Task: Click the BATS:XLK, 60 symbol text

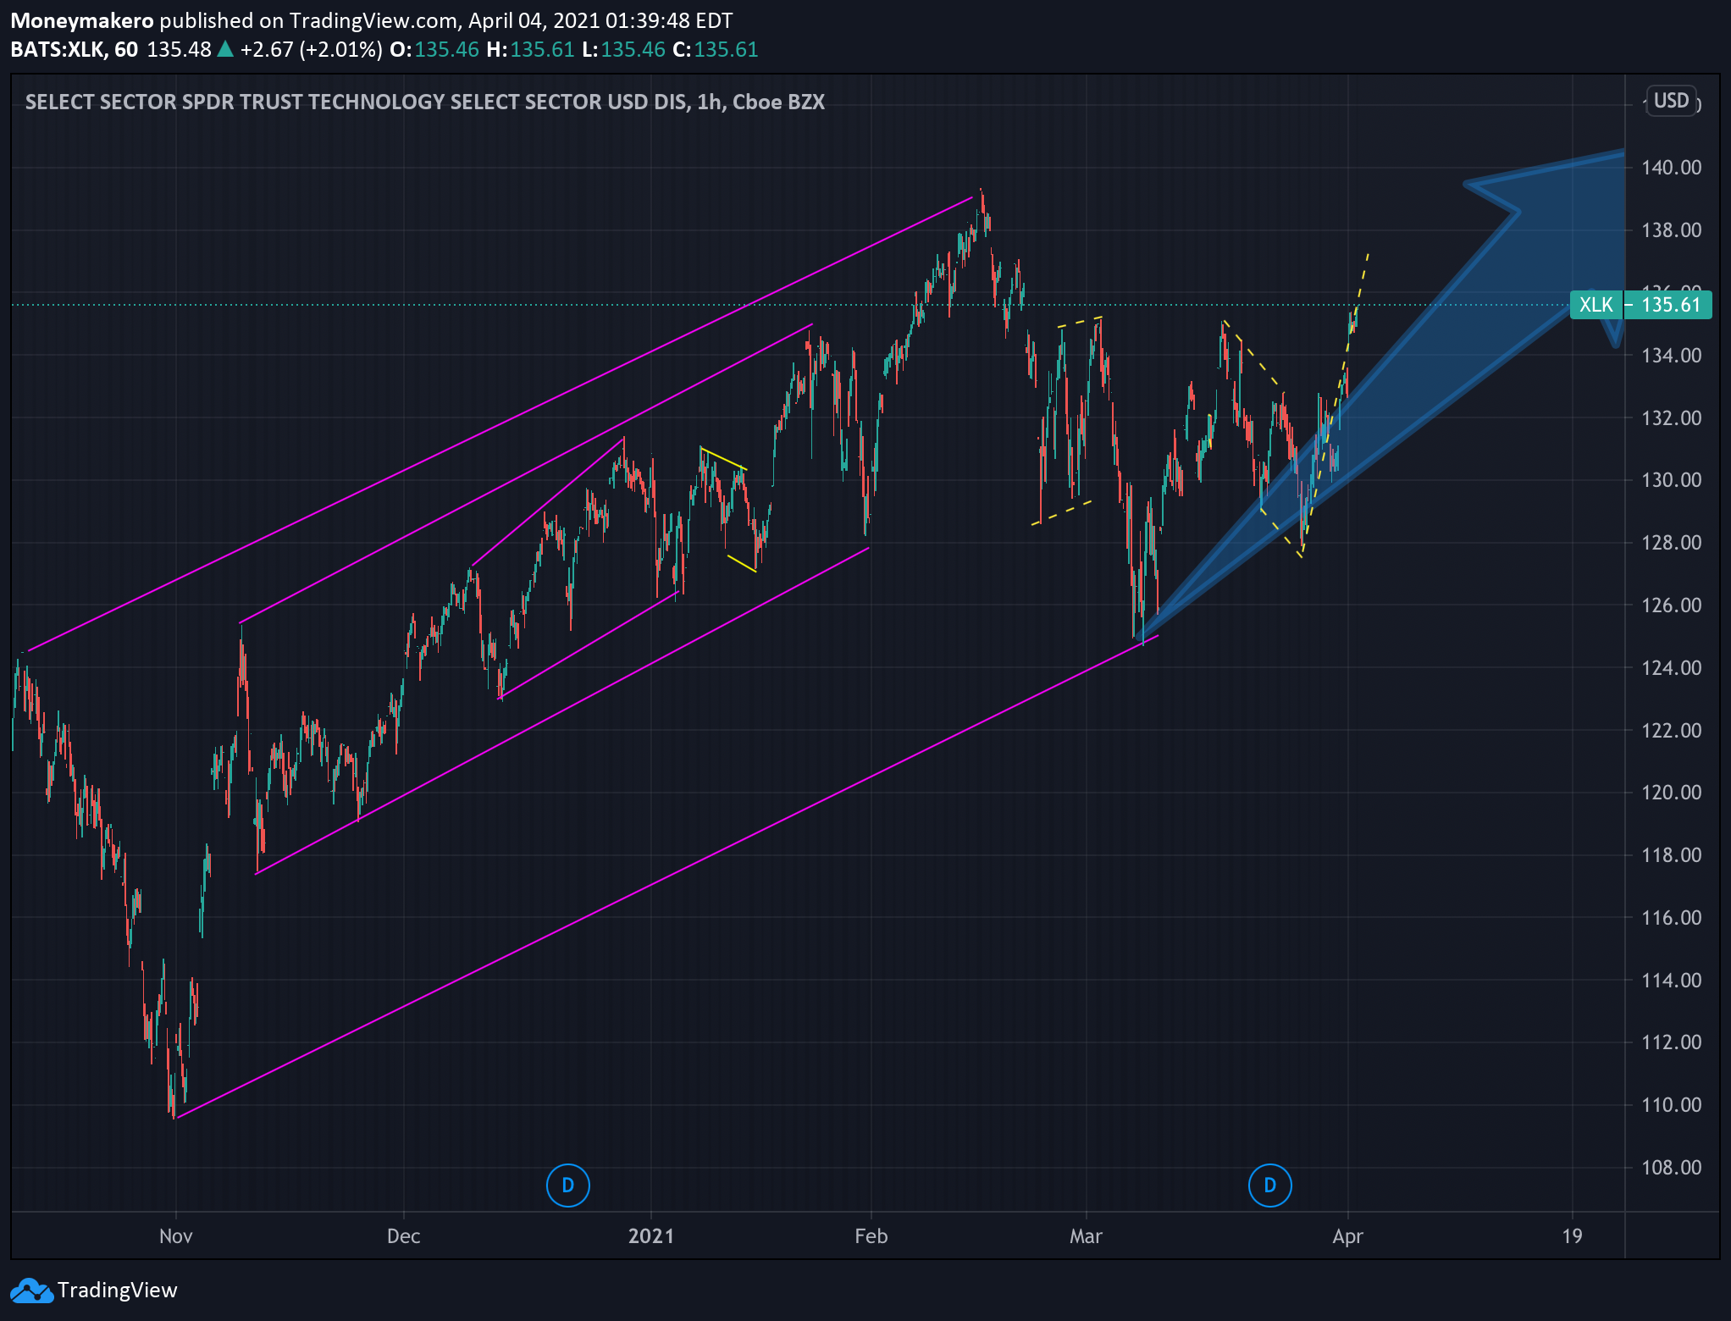Action: coord(75,49)
